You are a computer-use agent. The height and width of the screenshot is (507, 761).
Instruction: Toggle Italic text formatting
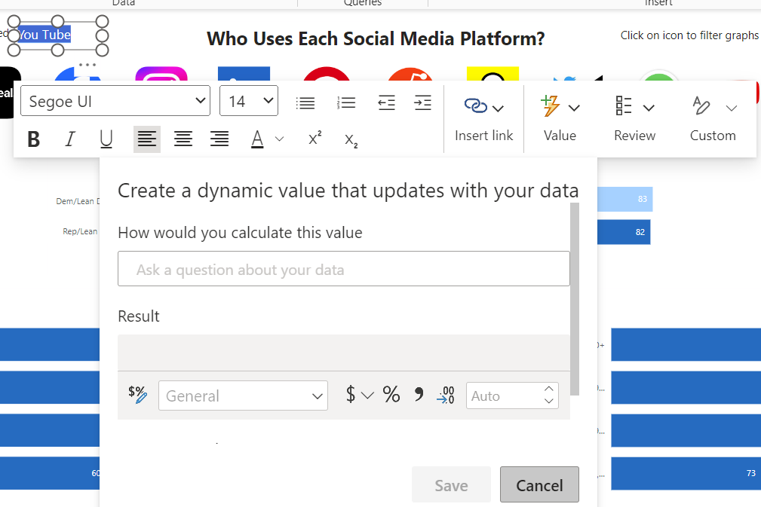70,139
